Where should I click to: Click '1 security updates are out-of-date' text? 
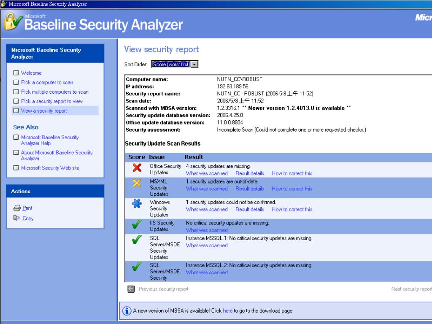pos(222,181)
